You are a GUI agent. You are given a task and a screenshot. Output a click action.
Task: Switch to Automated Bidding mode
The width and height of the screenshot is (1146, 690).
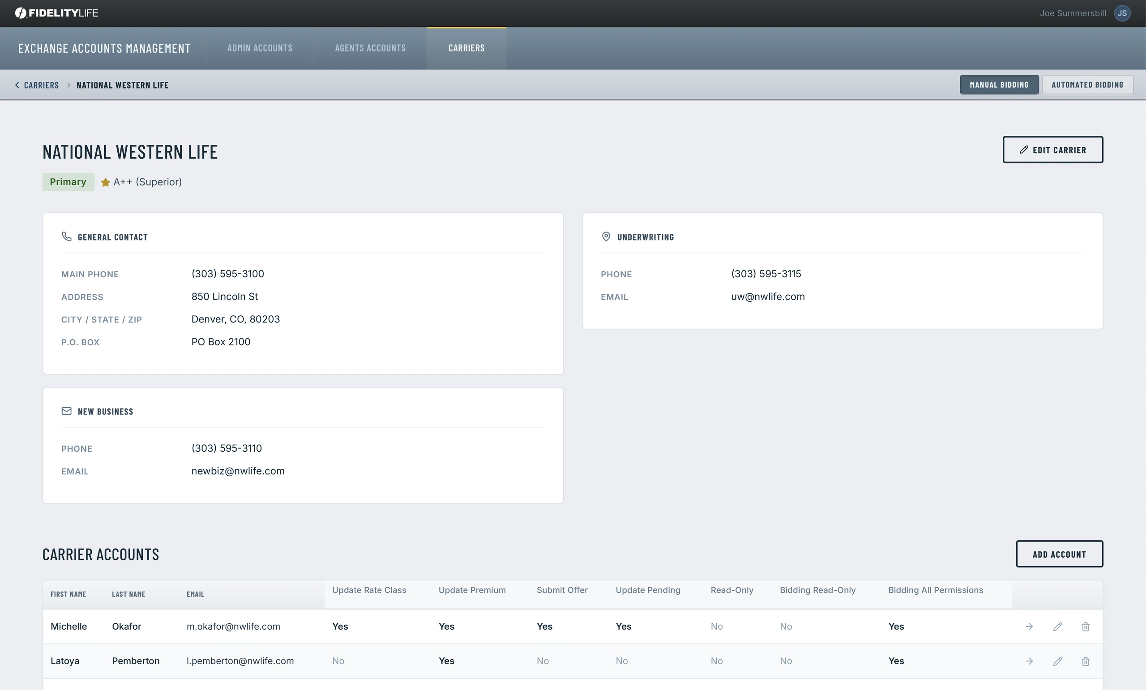coord(1087,85)
